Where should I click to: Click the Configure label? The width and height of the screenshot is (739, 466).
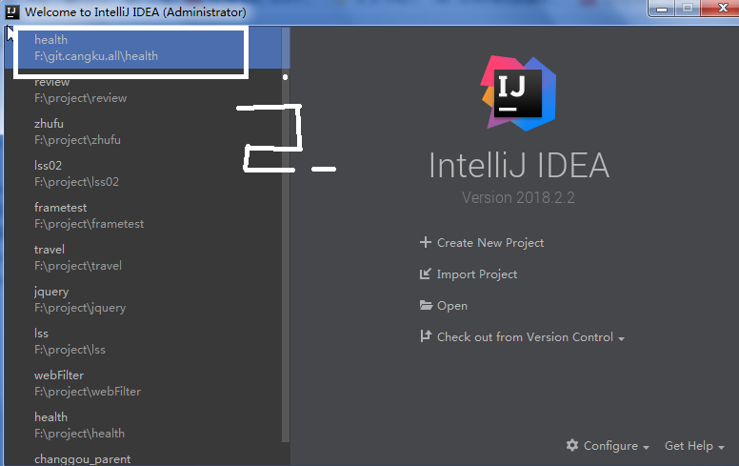pyautogui.click(x=610, y=446)
